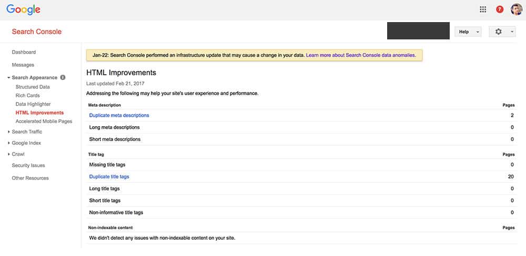Open Duplicate title tags link
This screenshot has width=526, height=256.
[x=109, y=177]
